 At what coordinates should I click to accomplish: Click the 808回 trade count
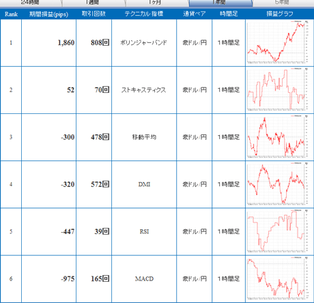point(100,42)
